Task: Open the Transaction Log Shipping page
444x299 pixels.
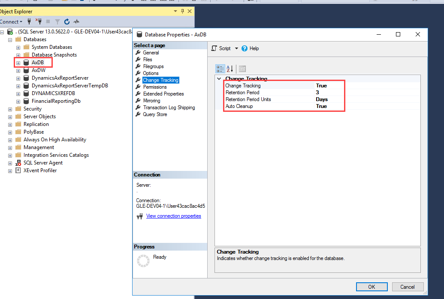Action: tap(169, 108)
